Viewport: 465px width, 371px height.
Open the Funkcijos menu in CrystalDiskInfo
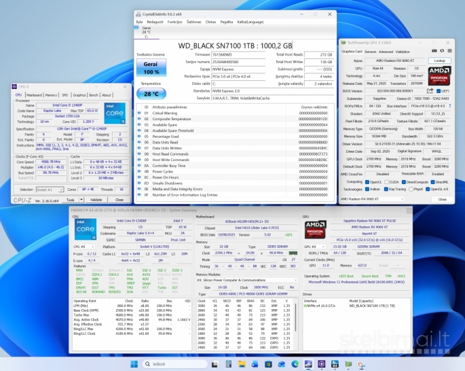(175, 22)
